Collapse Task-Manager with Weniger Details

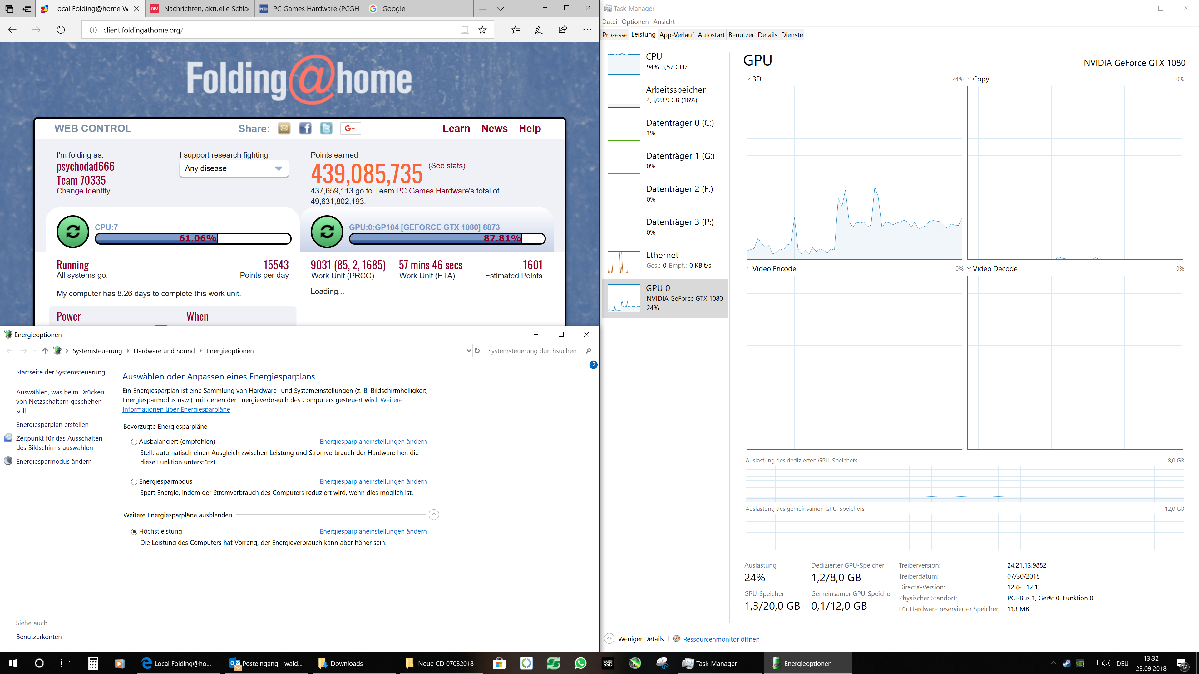tap(634, 639)
